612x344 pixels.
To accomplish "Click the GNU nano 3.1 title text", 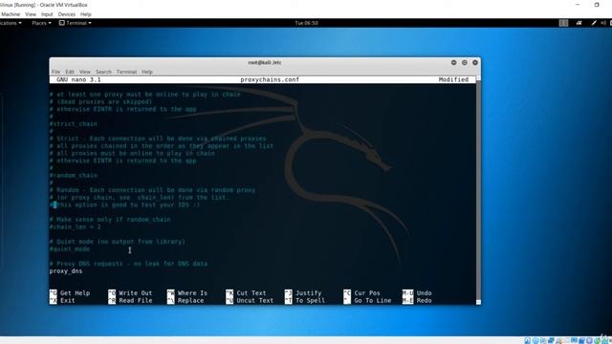I will pyautogui.click(x=78, y=79).
